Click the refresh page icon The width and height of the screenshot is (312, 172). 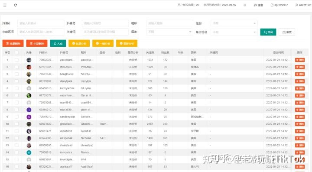click(x=15, y=5)
